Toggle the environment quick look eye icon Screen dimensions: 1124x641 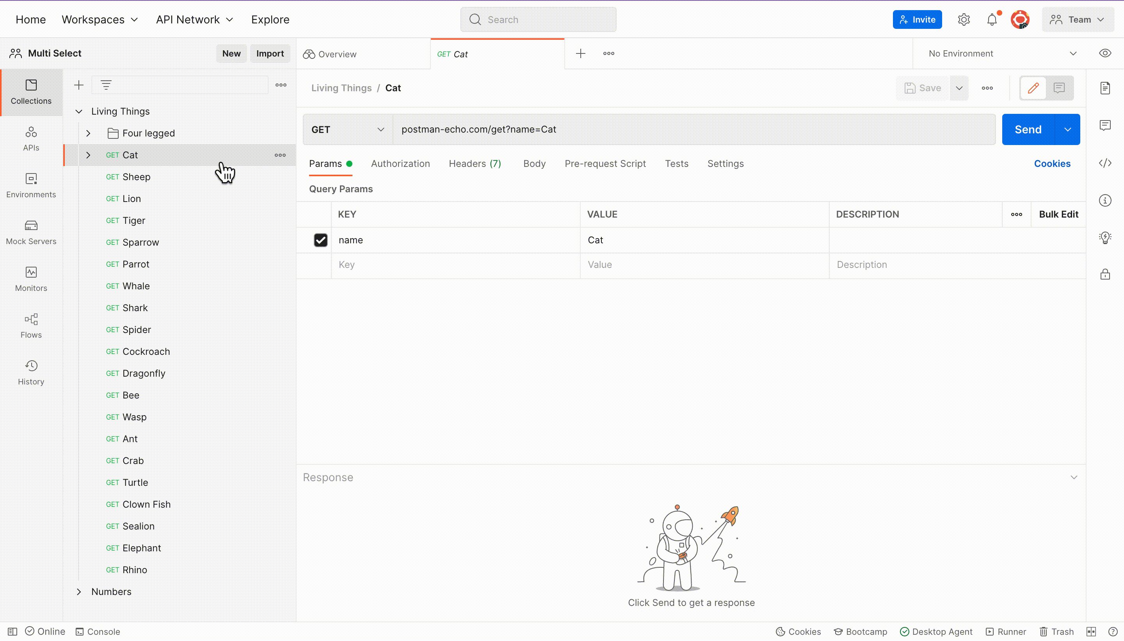(1104, 53)
